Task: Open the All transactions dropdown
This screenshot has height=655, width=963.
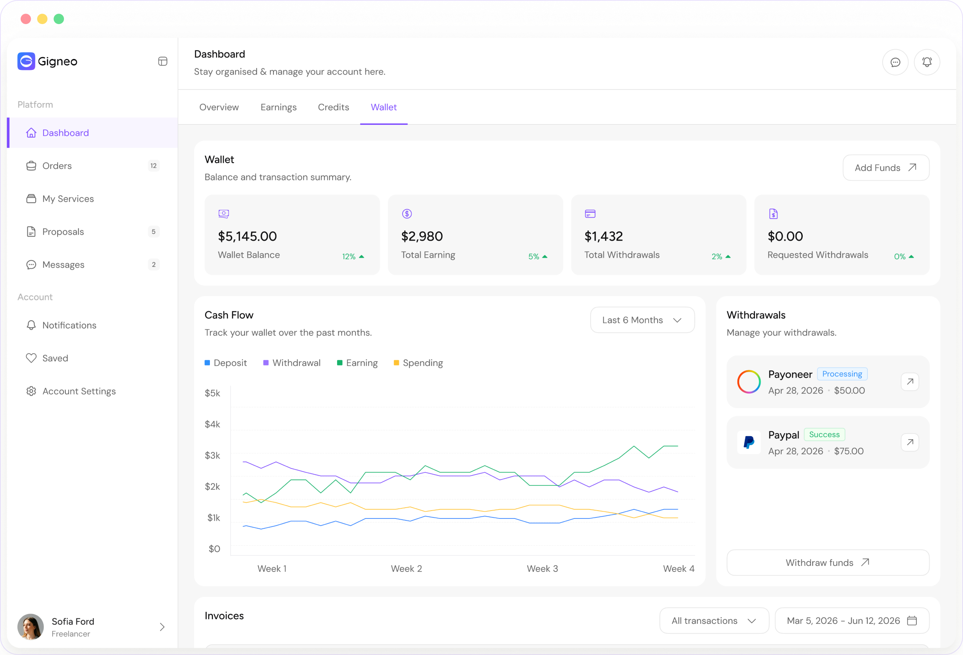Action: (714, 621)
